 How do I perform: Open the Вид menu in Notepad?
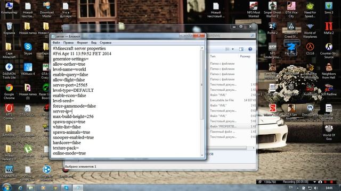(x=94, y=42)
